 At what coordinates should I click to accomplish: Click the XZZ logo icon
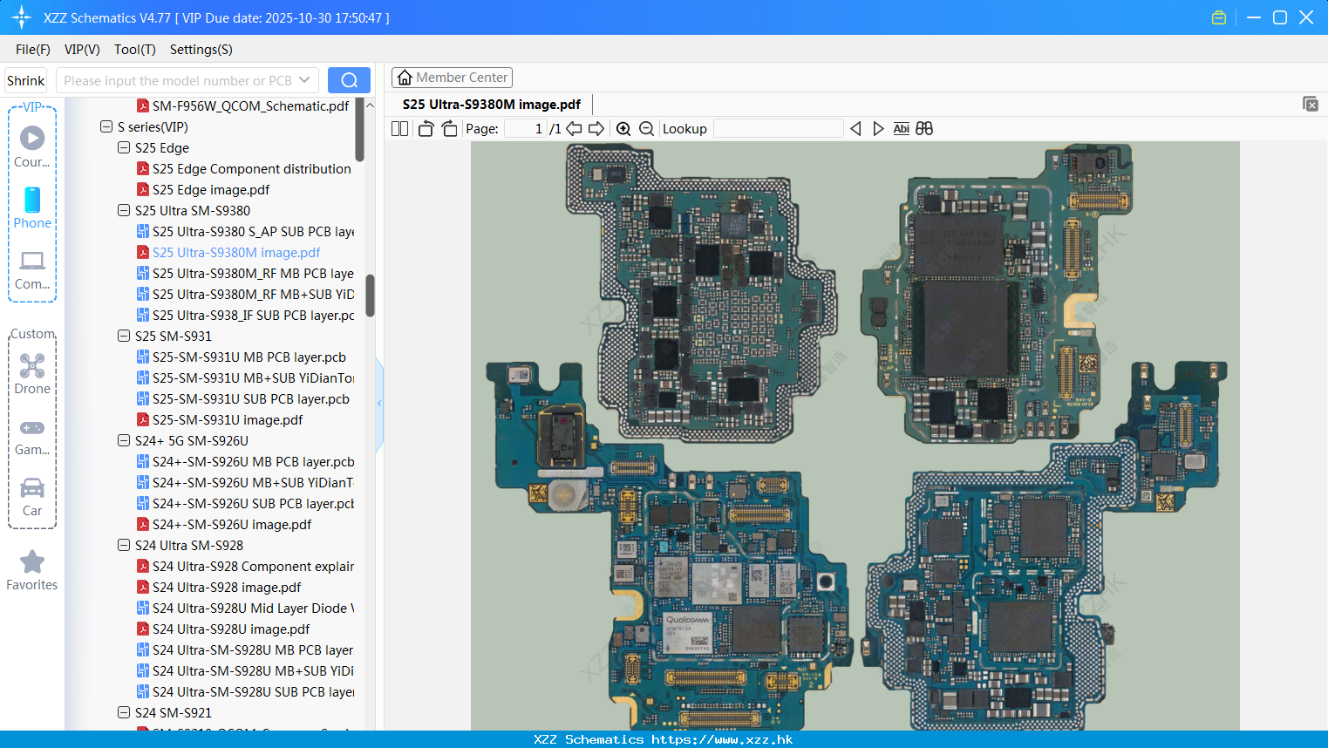(21, 17)
